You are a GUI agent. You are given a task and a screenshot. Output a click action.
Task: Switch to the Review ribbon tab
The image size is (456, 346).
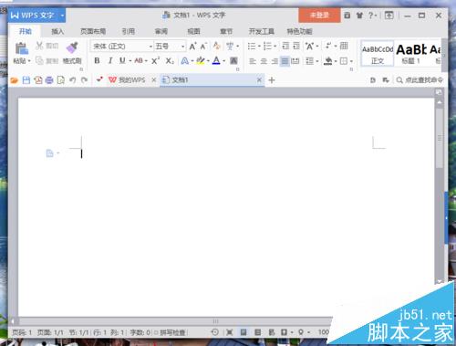(x=161, y=31)
